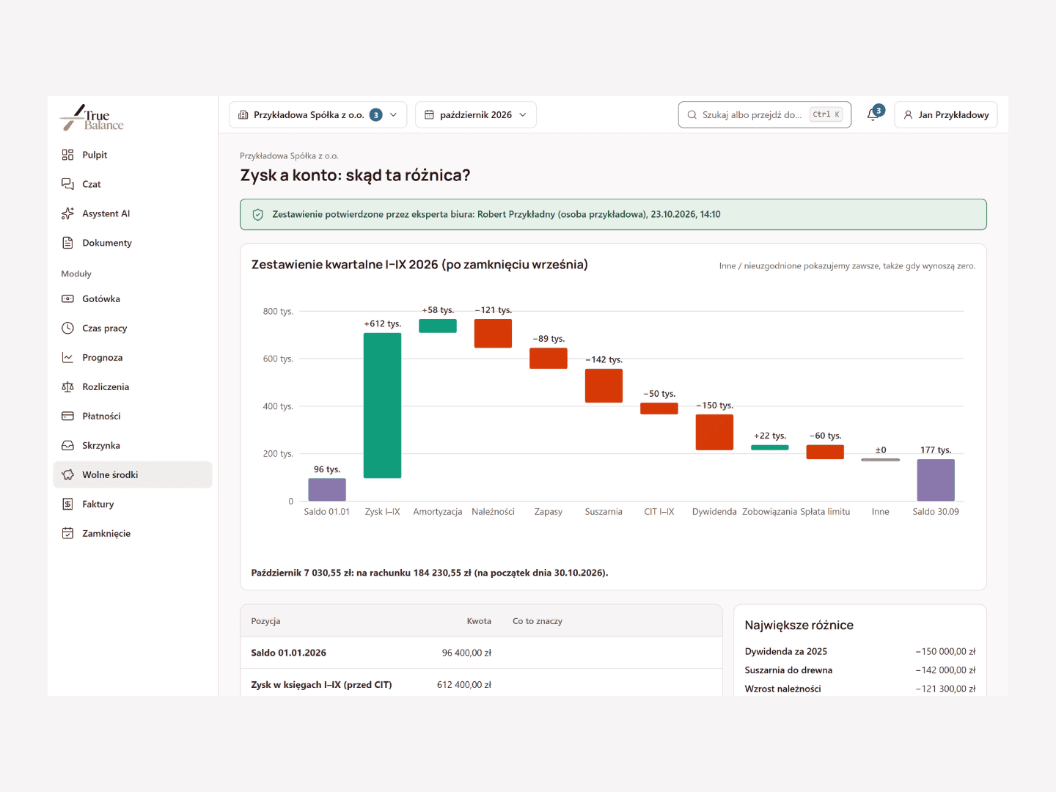Click the red Suszarnia chart bar
This screenshot has width=1056, height=792.
(604, 386)
